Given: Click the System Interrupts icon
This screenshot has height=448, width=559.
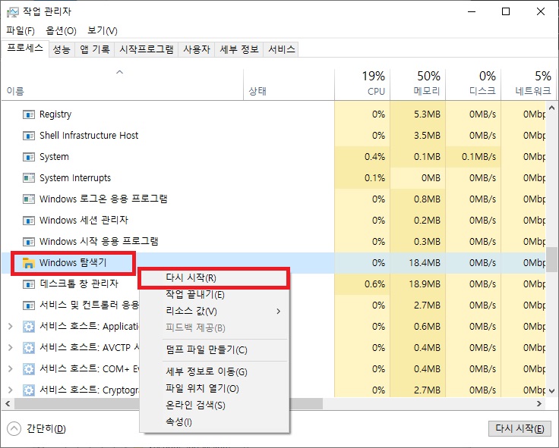Looking at the screenshot, I should [29, 178].
